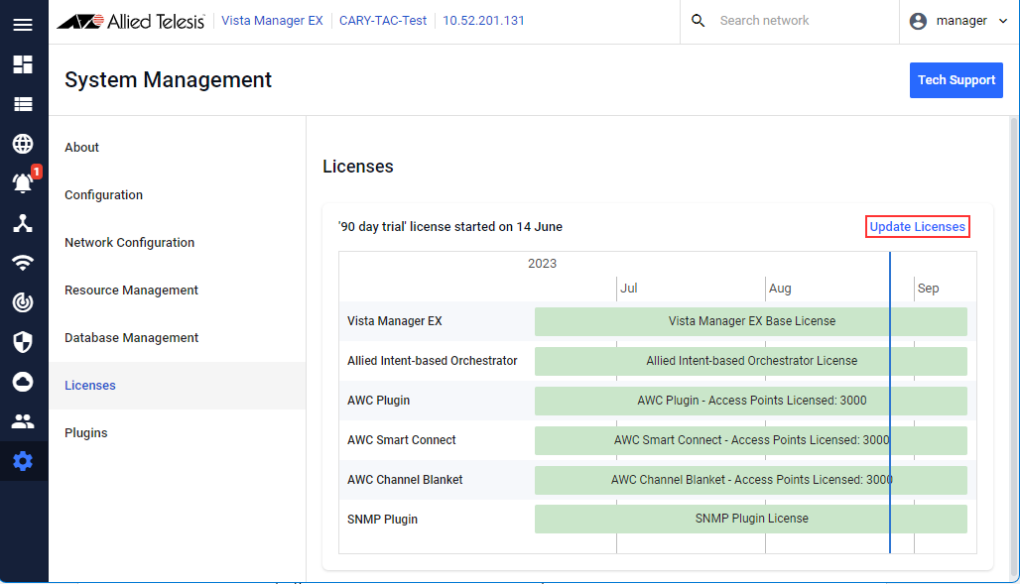The width and height of the screenshot is (1020, 584).
Task: Click the system management gear icon
Action: (23, 461)
